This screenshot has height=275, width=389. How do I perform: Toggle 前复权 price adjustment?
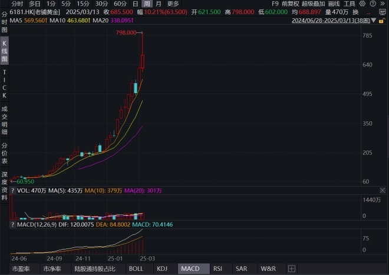(x=290, y=4)
